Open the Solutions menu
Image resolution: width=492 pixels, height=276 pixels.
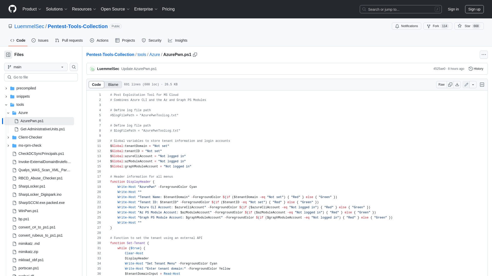point(57,9)
